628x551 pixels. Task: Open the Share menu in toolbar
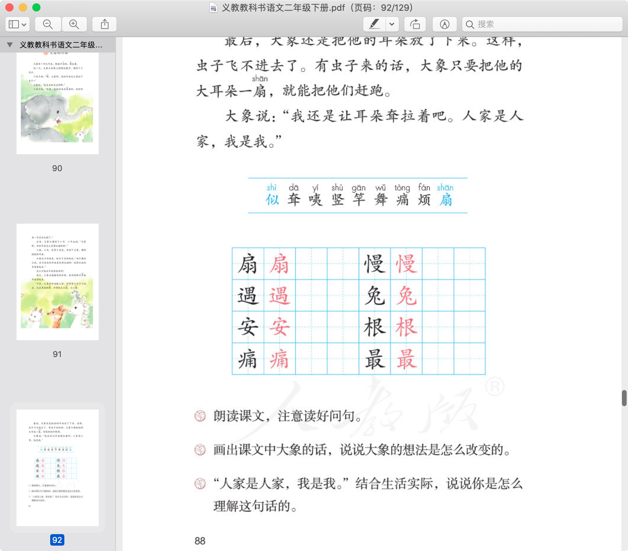coord(104,24)
